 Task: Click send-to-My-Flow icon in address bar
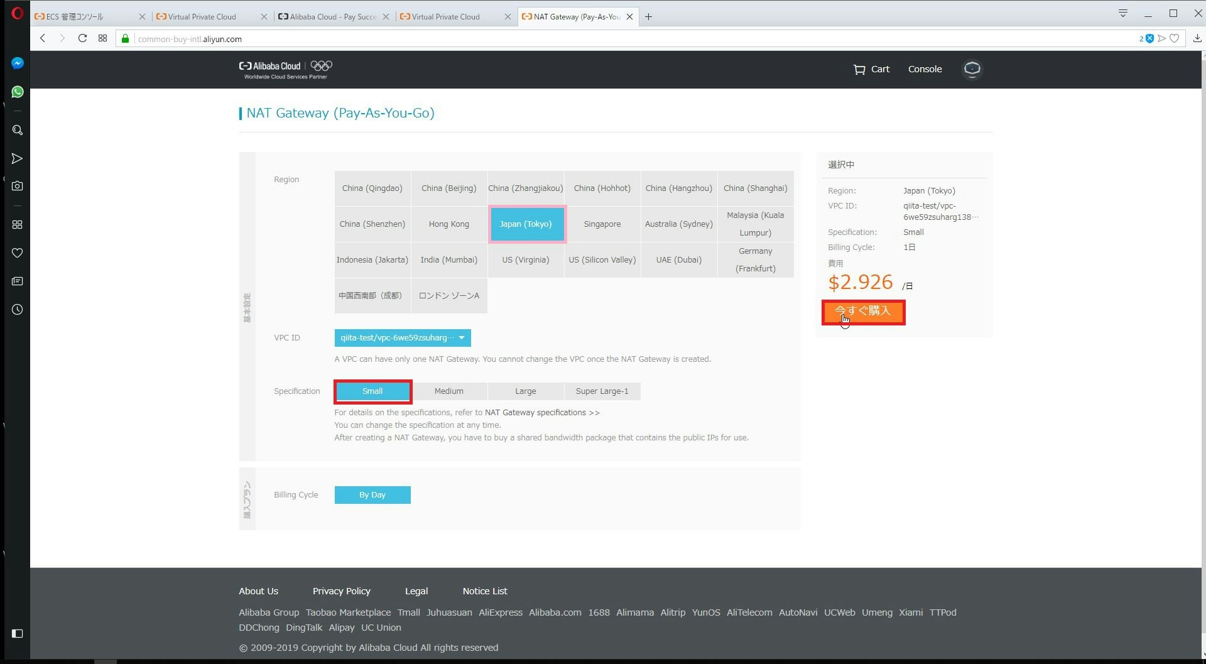coord(1162,38)
